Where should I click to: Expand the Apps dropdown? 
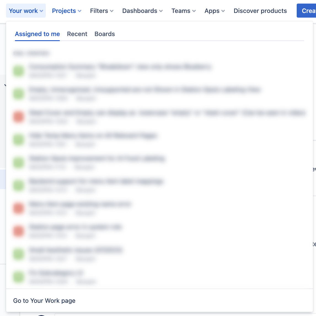click(x=215, y=11)
